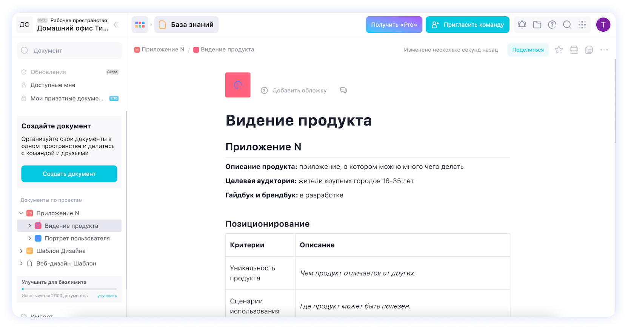The image size is (628, 329).
Task: Click the Создать документ button
Action: [x=69, y=174]
